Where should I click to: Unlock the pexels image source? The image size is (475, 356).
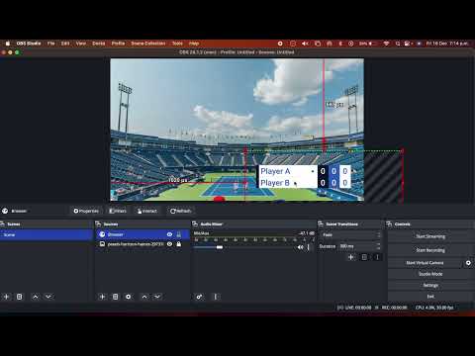tap(179, 244)
